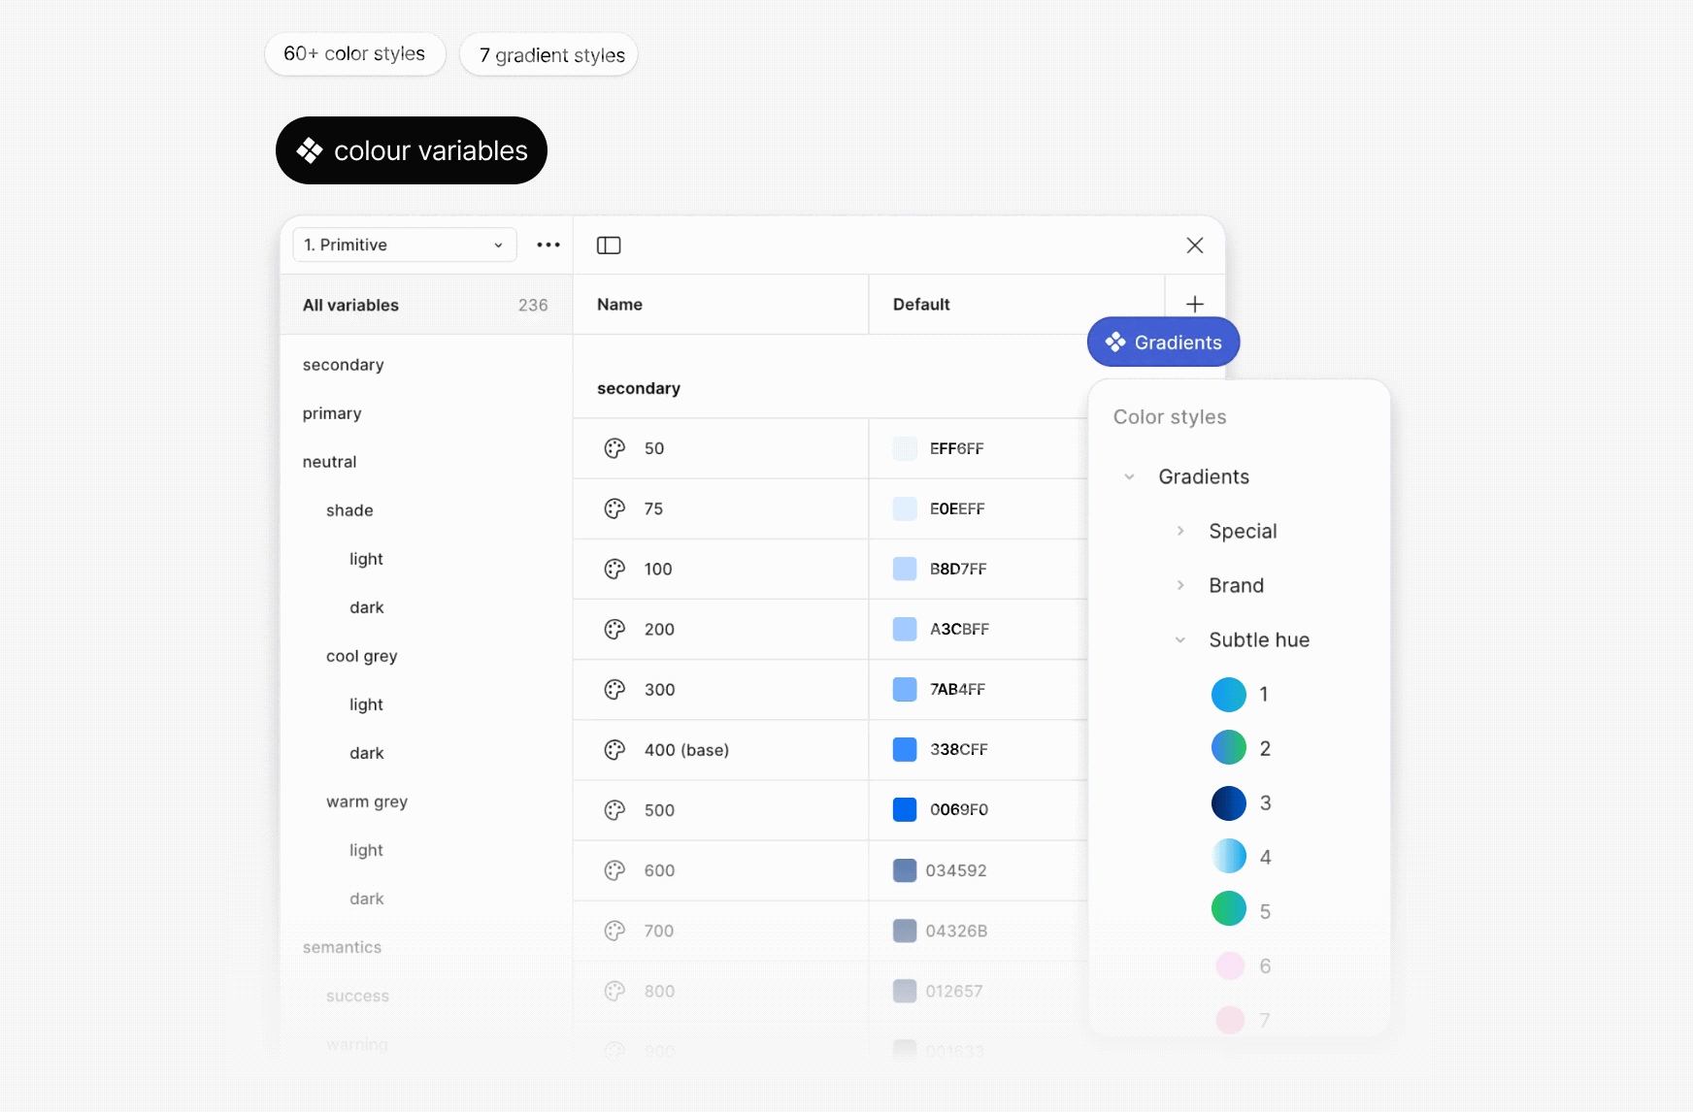Click the palette icon for variable 100

coord(614,569)
